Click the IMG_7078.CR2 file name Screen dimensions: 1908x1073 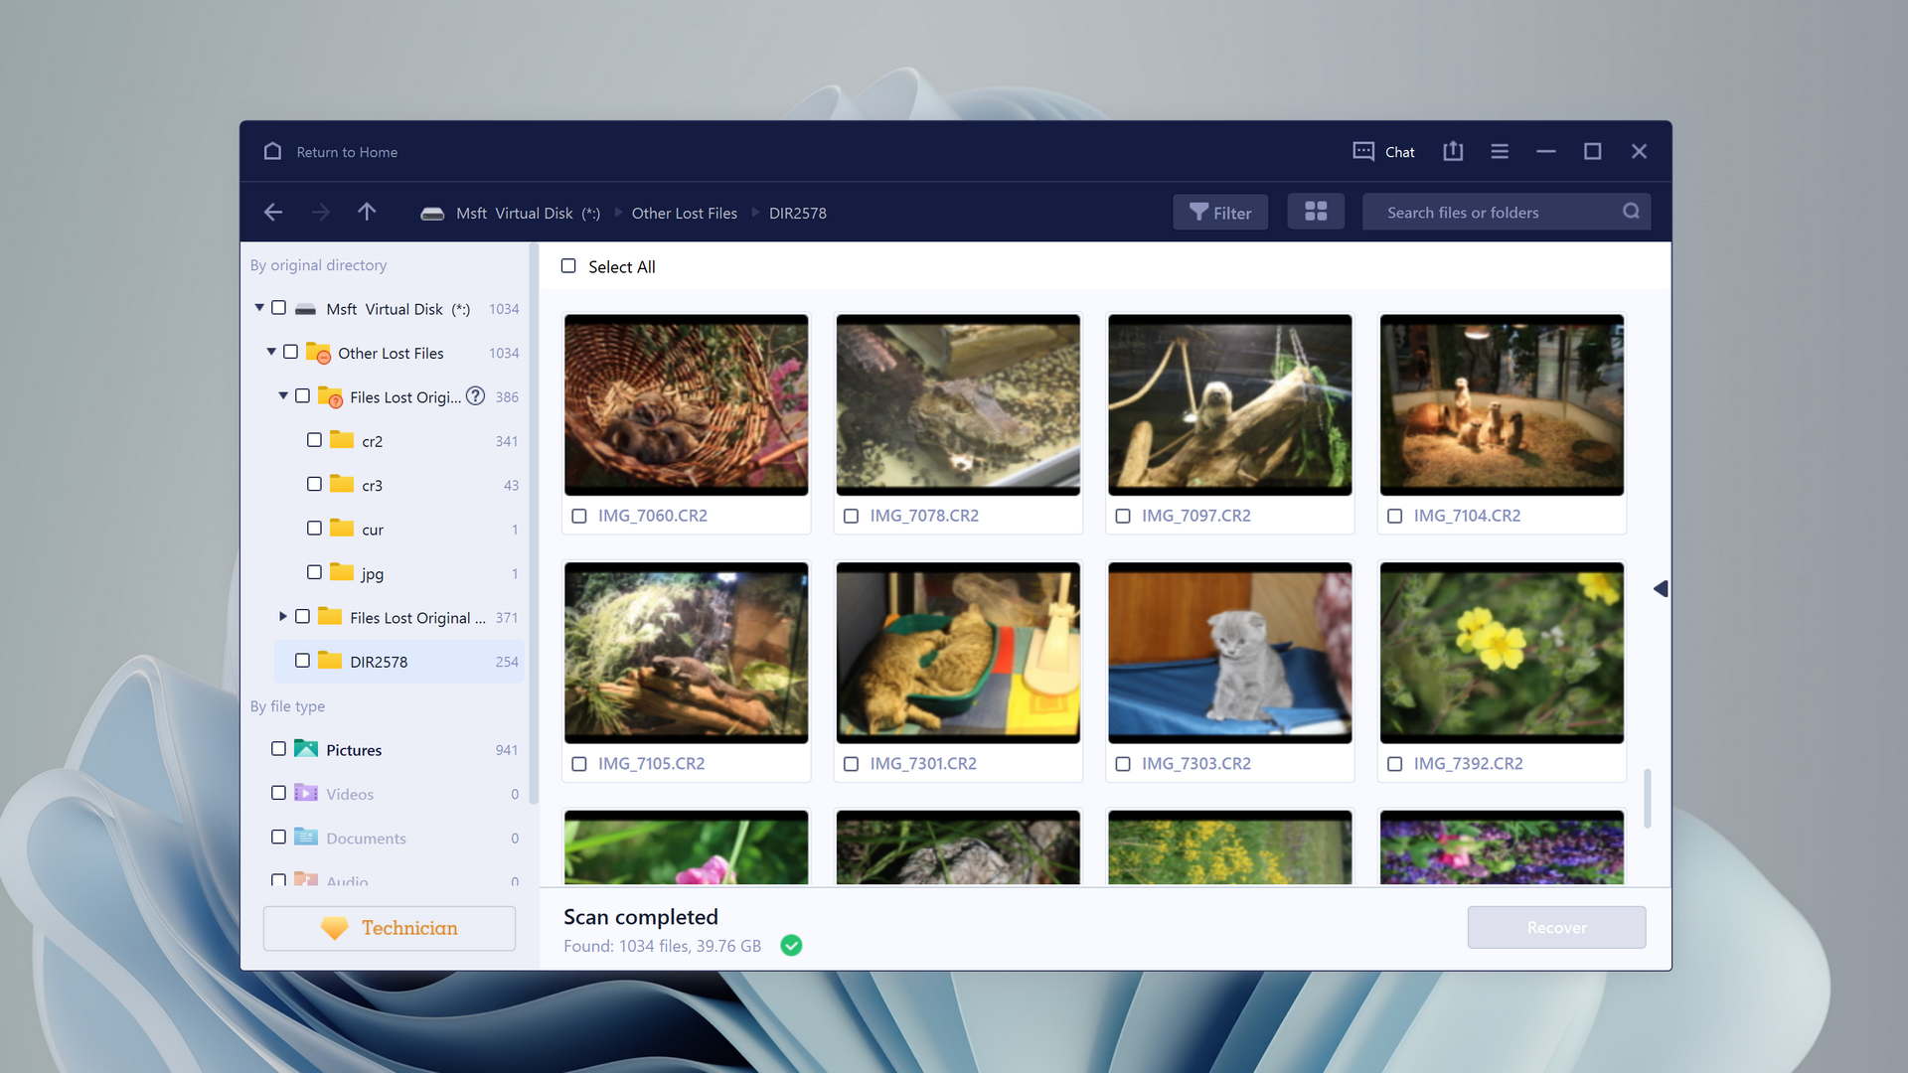pos(924,516)
